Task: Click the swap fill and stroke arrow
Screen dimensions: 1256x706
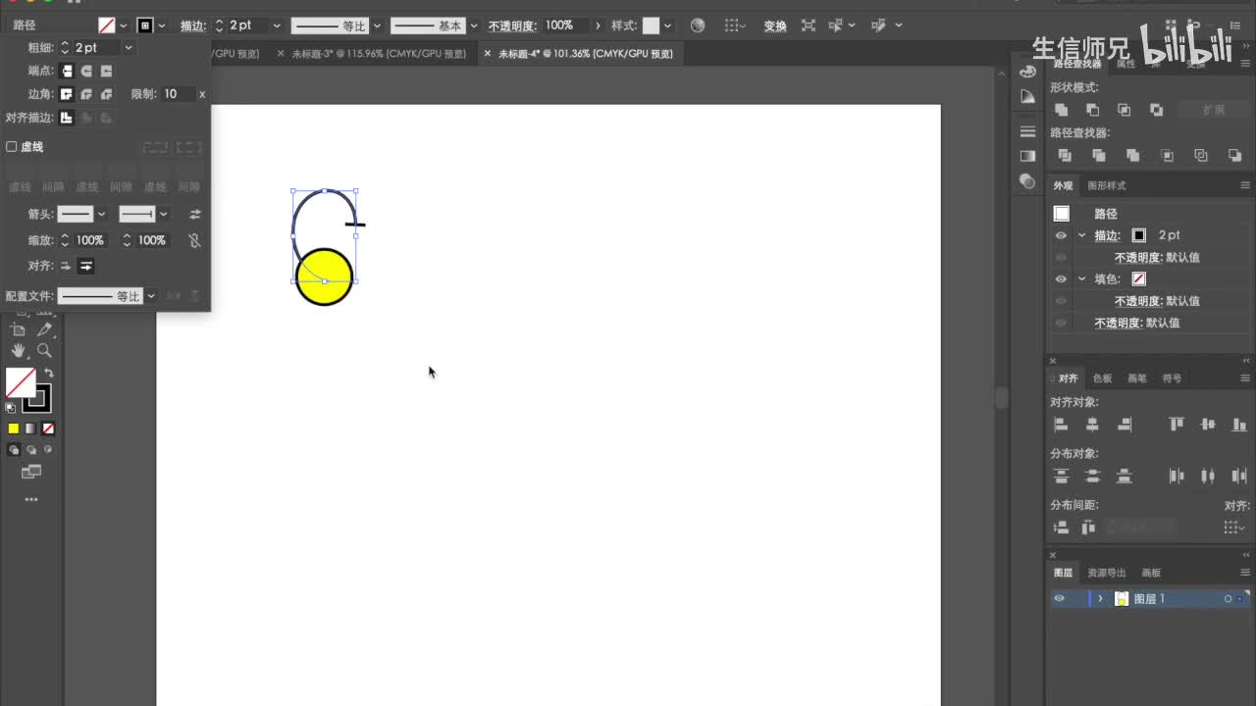Action: 49,374
